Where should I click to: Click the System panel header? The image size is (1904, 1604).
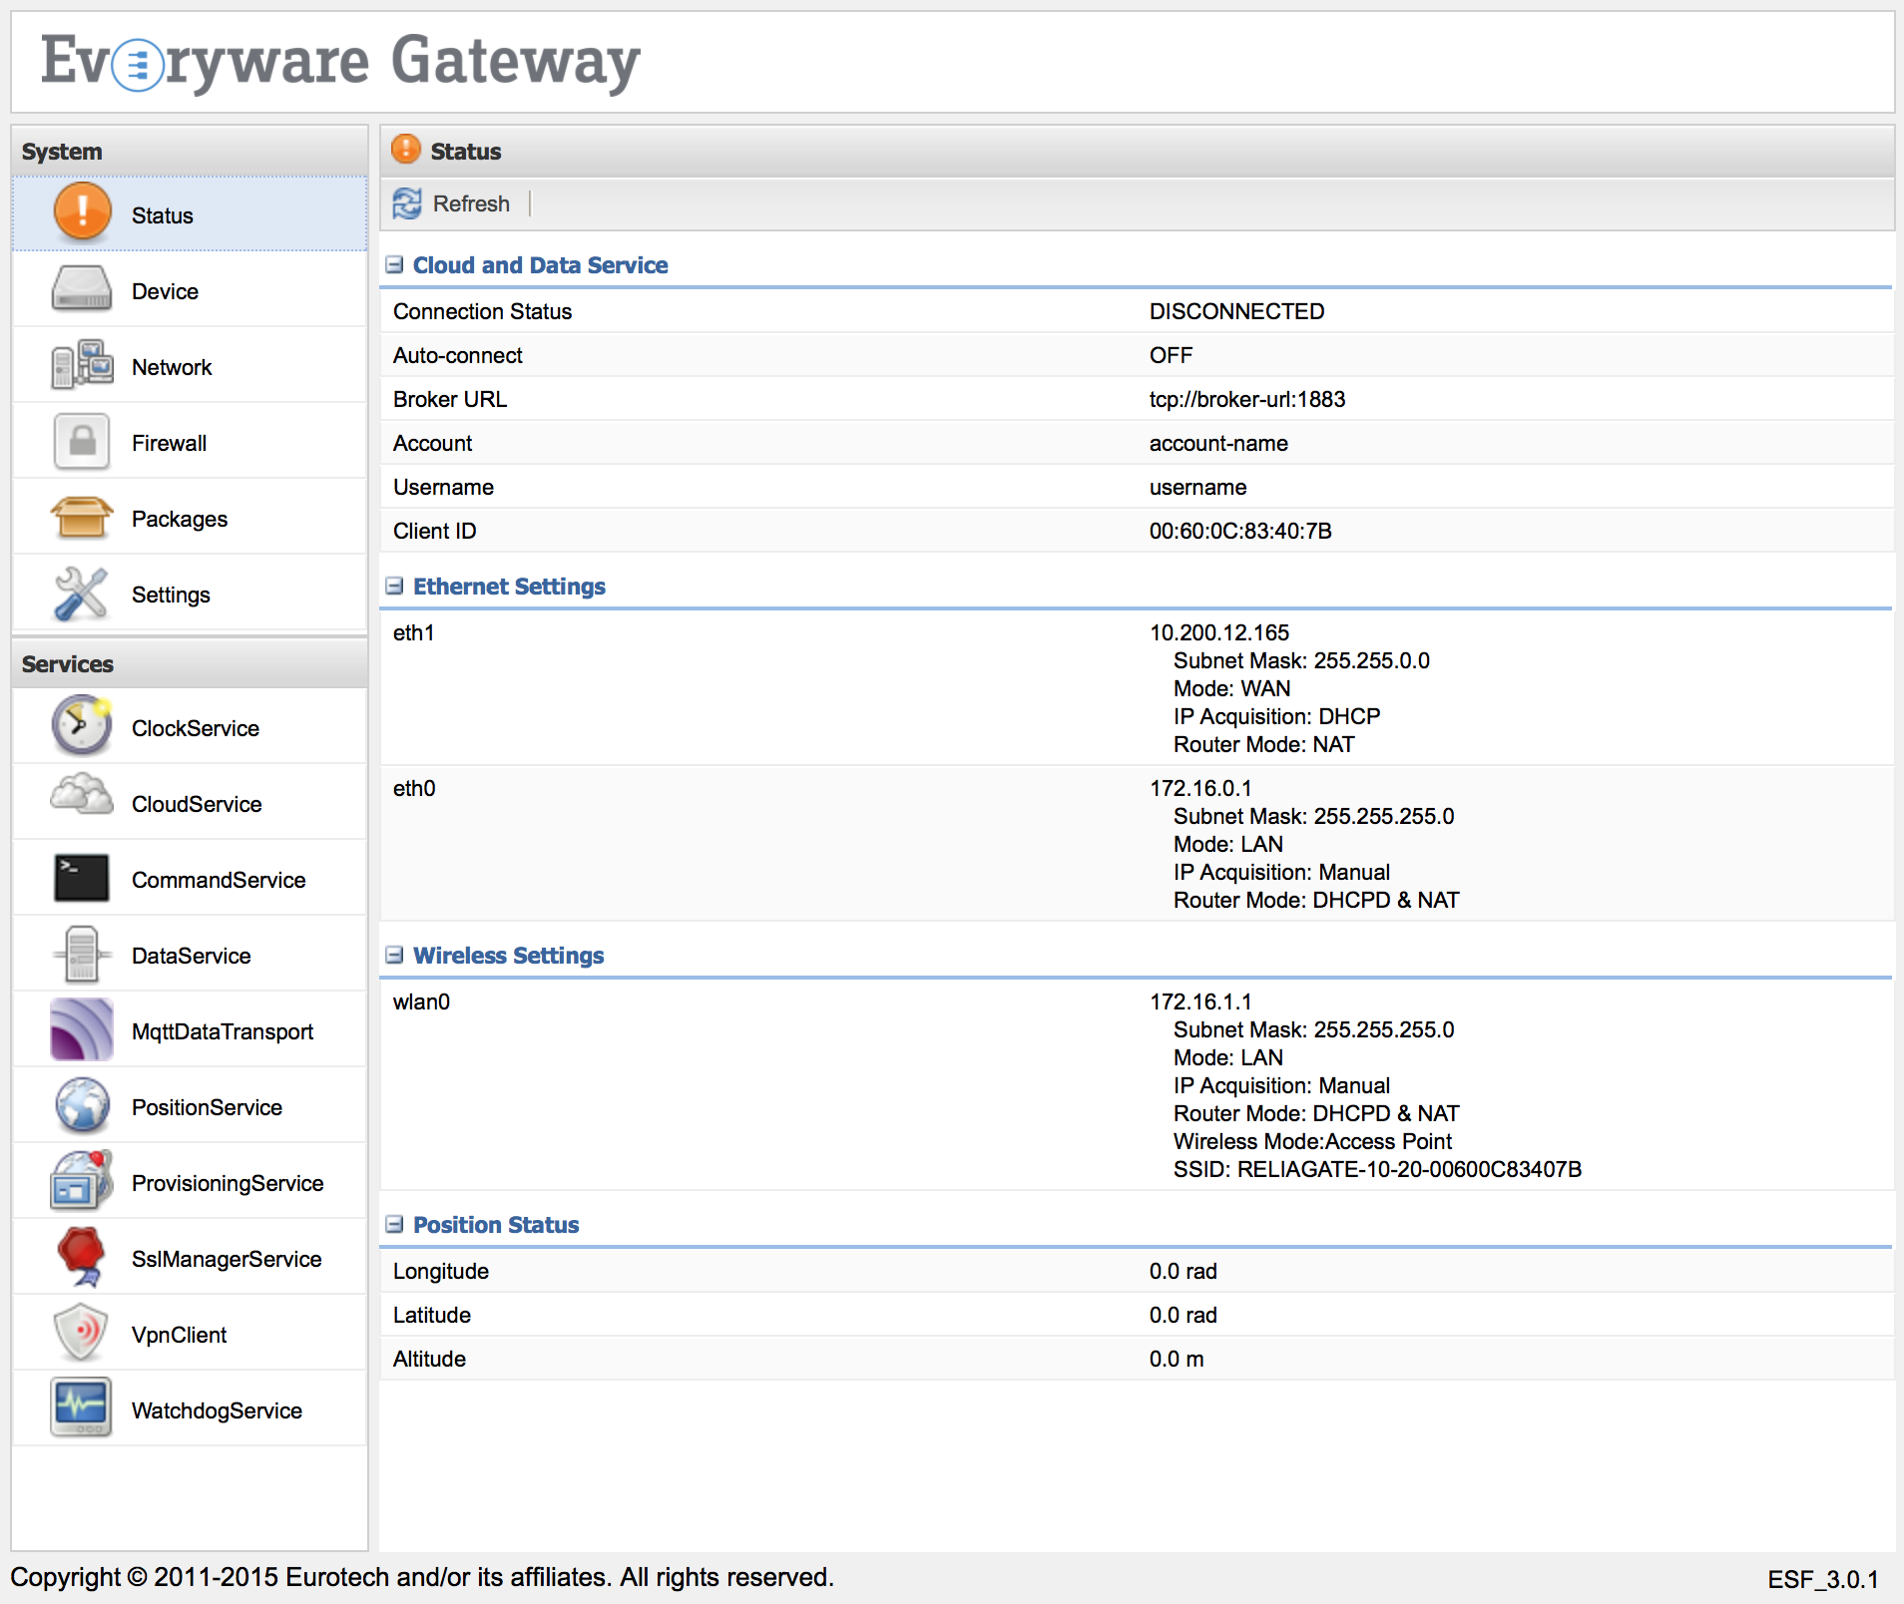pos(190,151)
